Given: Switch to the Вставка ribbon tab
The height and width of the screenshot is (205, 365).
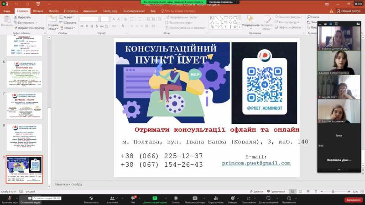Looking at the screenshot, I should point(38,10).
